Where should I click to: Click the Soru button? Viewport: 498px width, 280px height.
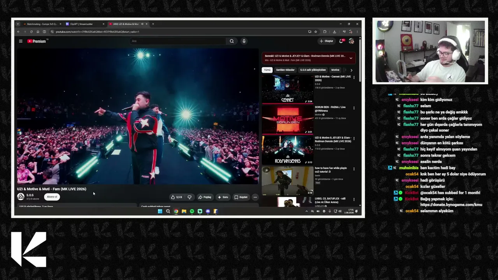click(223, 197)
